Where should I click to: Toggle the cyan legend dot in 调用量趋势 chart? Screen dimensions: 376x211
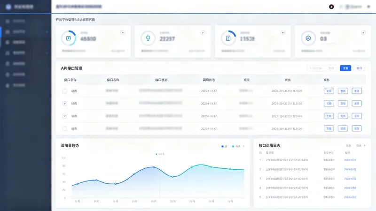coord(233,146)
